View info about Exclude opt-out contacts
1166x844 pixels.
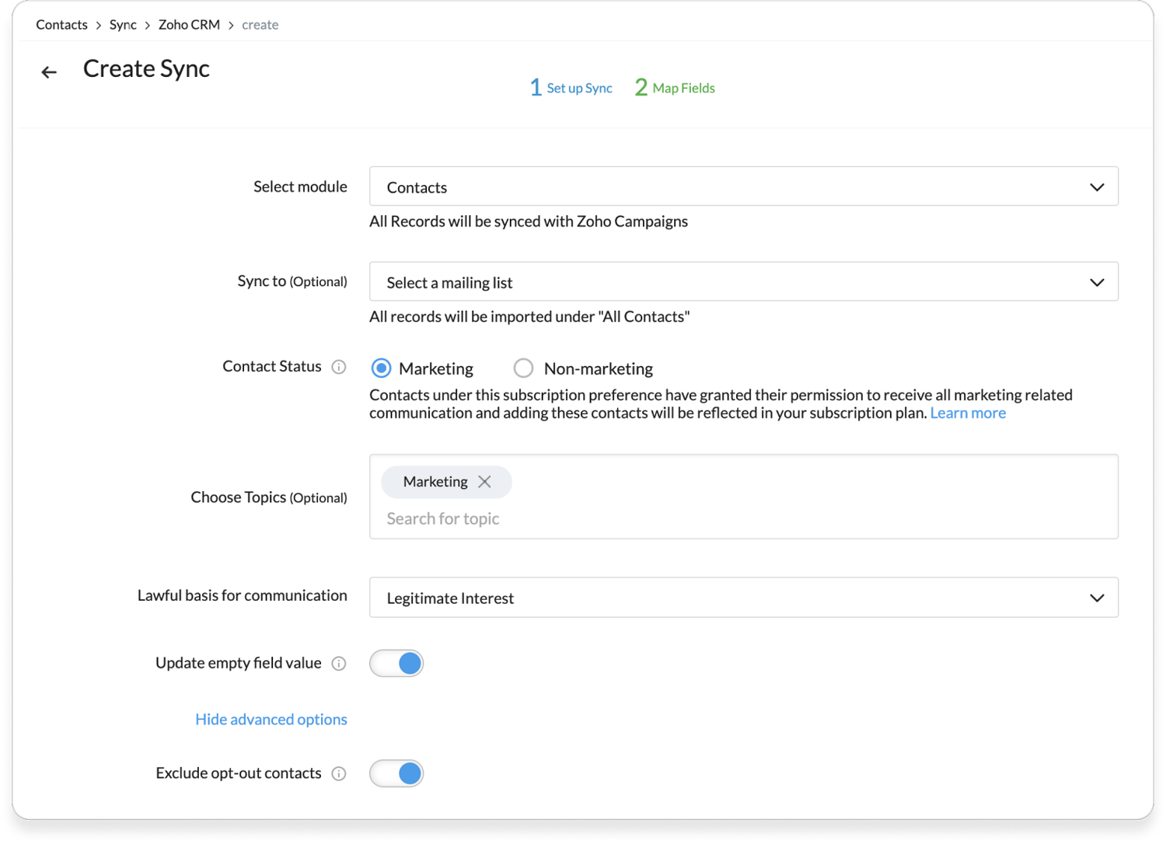click(x=340, y=773)
